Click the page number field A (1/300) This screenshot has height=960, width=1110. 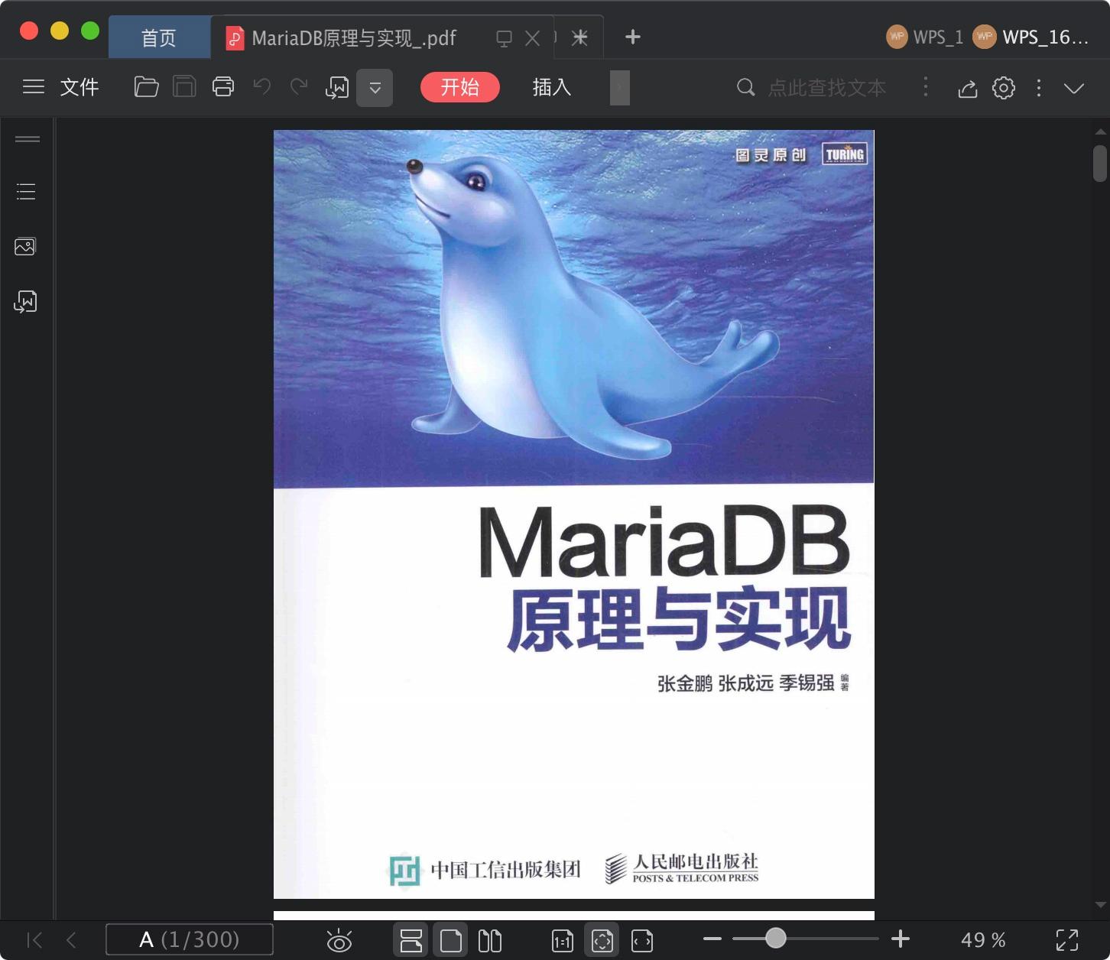[x=189, y=939]
